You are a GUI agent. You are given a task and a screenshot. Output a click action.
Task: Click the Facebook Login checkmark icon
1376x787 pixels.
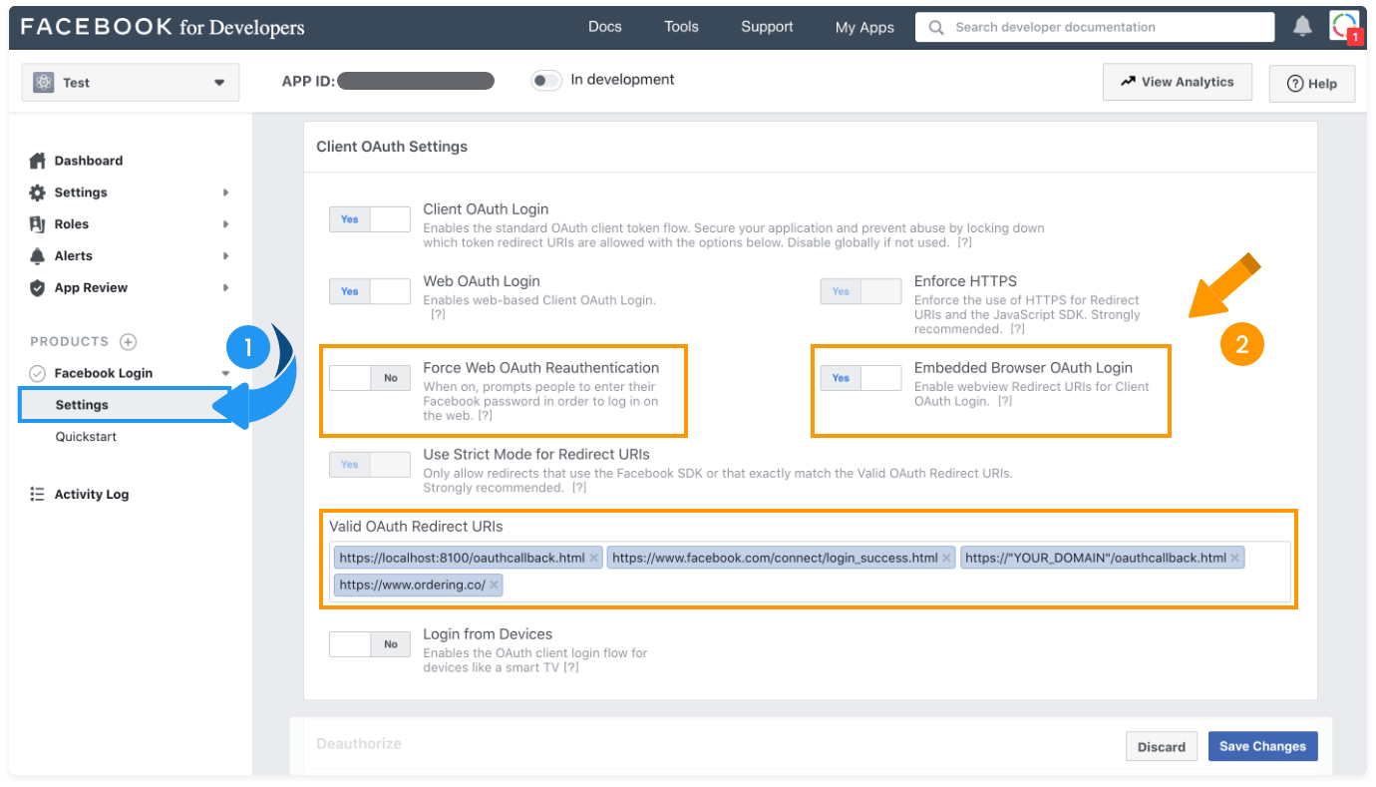click(x=38, y=373)
